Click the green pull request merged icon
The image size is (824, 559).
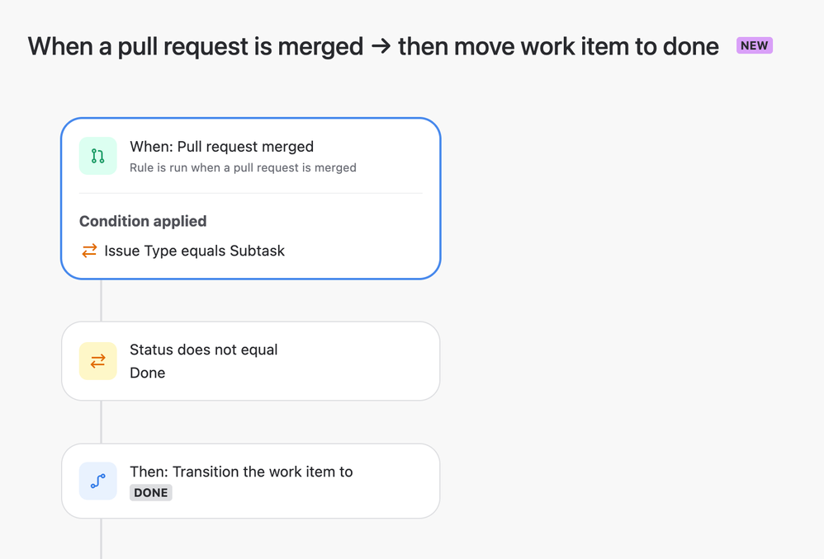point(97,156)
